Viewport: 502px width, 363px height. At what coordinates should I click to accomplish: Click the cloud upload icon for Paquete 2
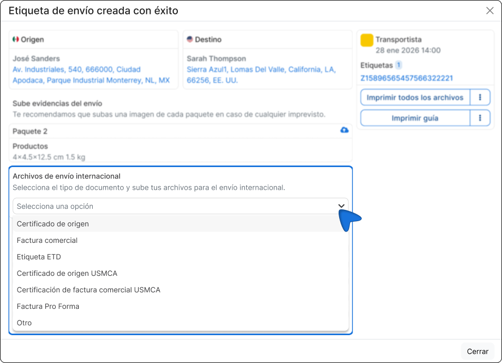pyautogui.click(x=344, y=131)
